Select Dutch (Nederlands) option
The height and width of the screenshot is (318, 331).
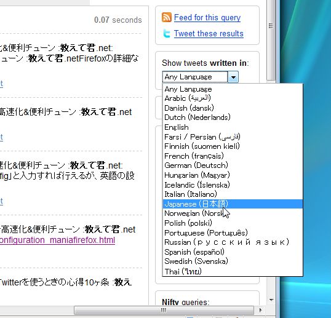point(233,117)
